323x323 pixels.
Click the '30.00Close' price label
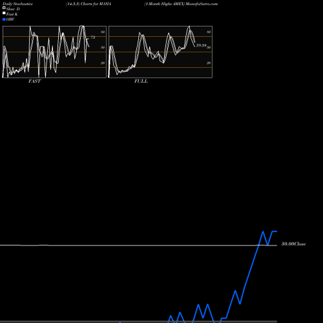294,244
